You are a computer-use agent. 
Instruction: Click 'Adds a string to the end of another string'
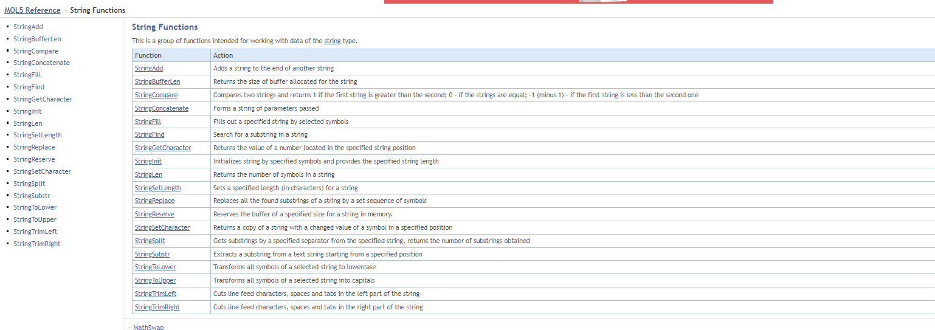coord(274,68)
